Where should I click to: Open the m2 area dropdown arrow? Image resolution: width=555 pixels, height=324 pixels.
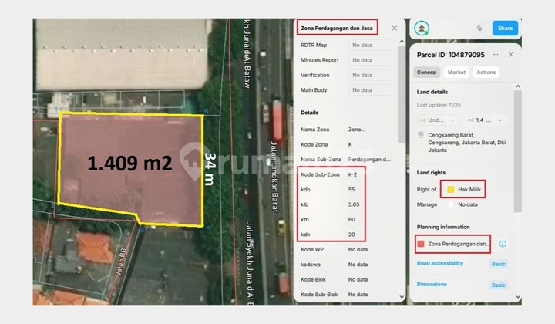point(500,120)
